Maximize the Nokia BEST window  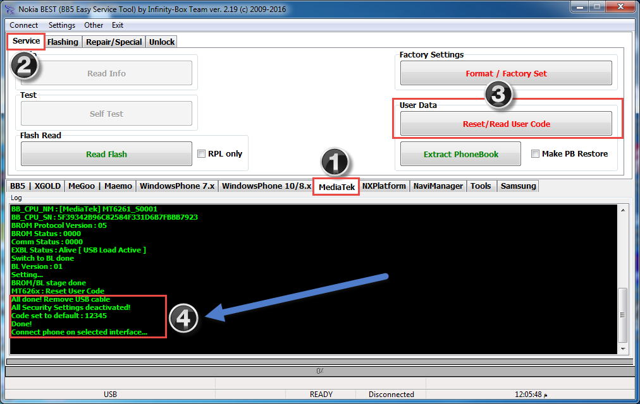597,7
